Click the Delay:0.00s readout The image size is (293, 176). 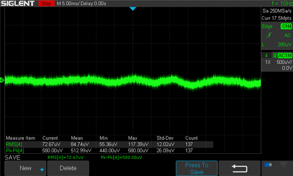93,4
